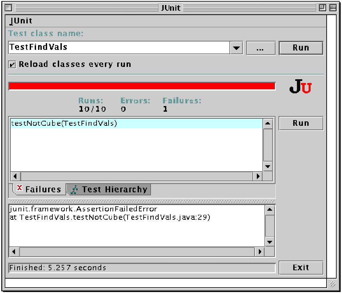Switch to the Test Hierarchy tab
Viewport: 342px width, 293px height.
point(109,189)
